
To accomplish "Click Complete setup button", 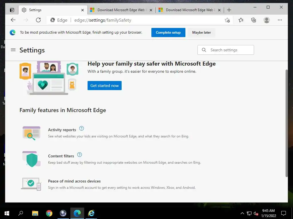I will 168,33.
